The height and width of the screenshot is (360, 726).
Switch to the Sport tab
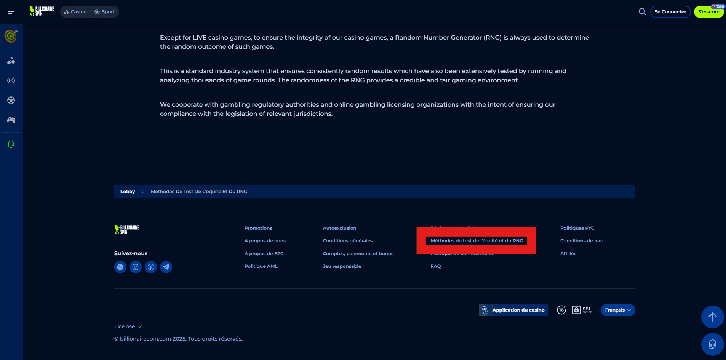[105, 12]
